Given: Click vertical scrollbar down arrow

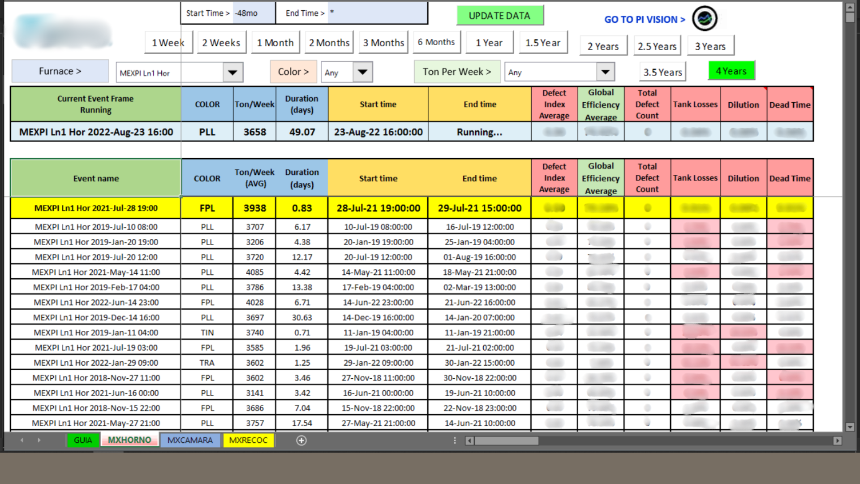Looking at the screenshot, I should 850,427.
